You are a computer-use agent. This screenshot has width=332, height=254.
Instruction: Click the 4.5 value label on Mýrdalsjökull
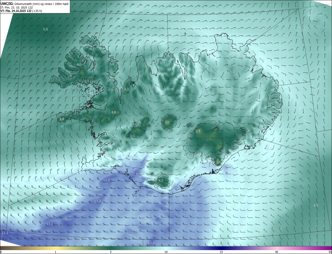(x=161, y=181)
